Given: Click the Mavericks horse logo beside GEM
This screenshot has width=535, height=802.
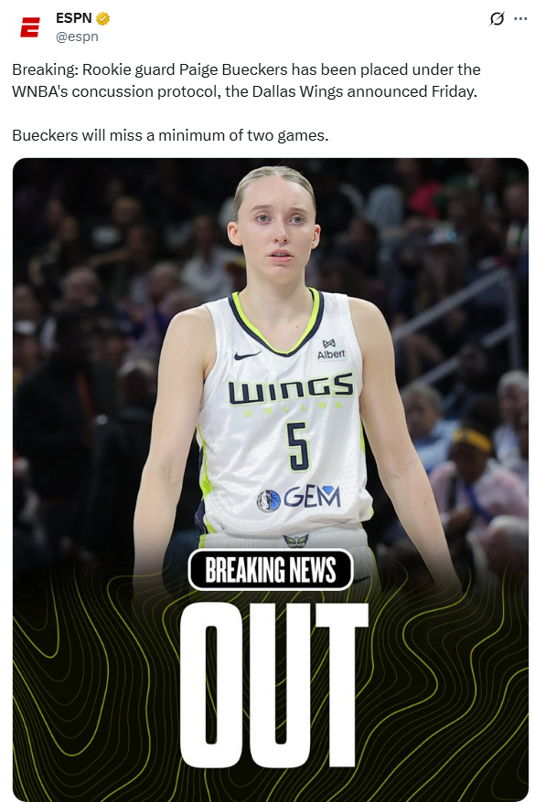Looking at the screenshot, I should coord(269,501).
